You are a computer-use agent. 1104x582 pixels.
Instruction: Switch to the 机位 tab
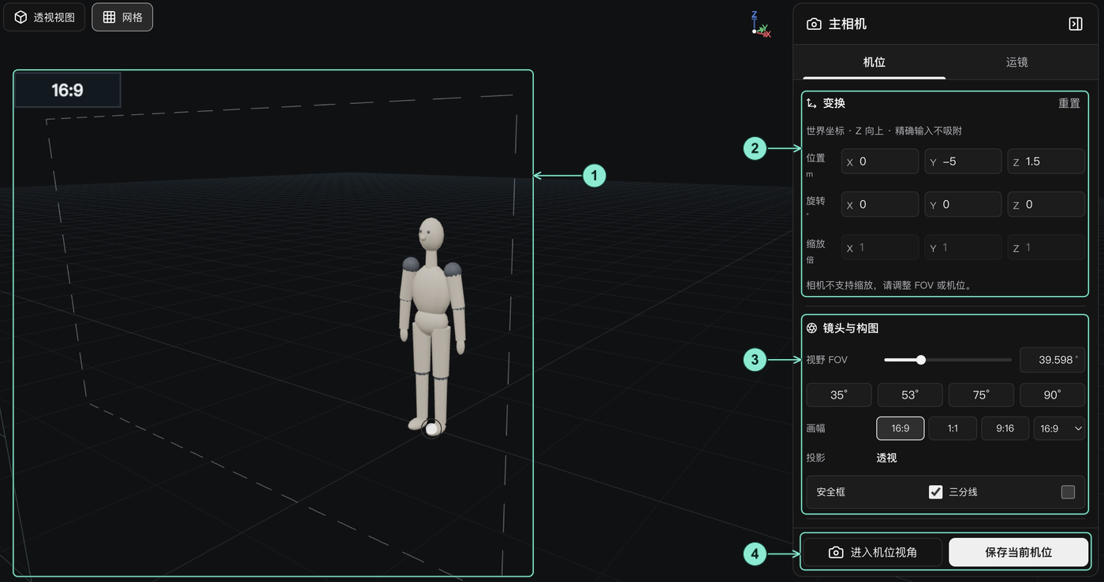(874, 62)
